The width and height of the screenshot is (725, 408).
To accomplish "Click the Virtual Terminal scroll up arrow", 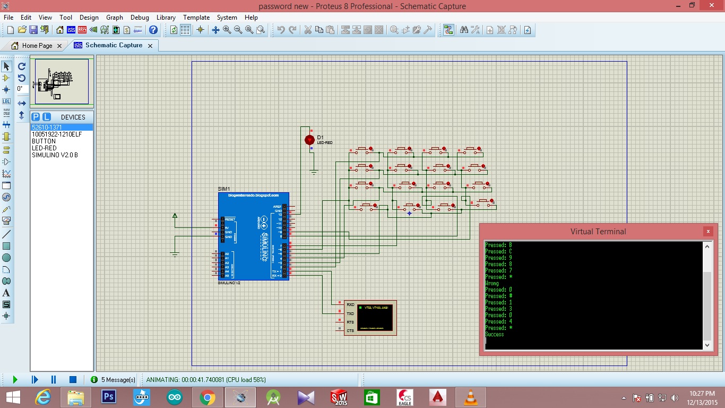I will pyautogui.click(x=707, y=246).
